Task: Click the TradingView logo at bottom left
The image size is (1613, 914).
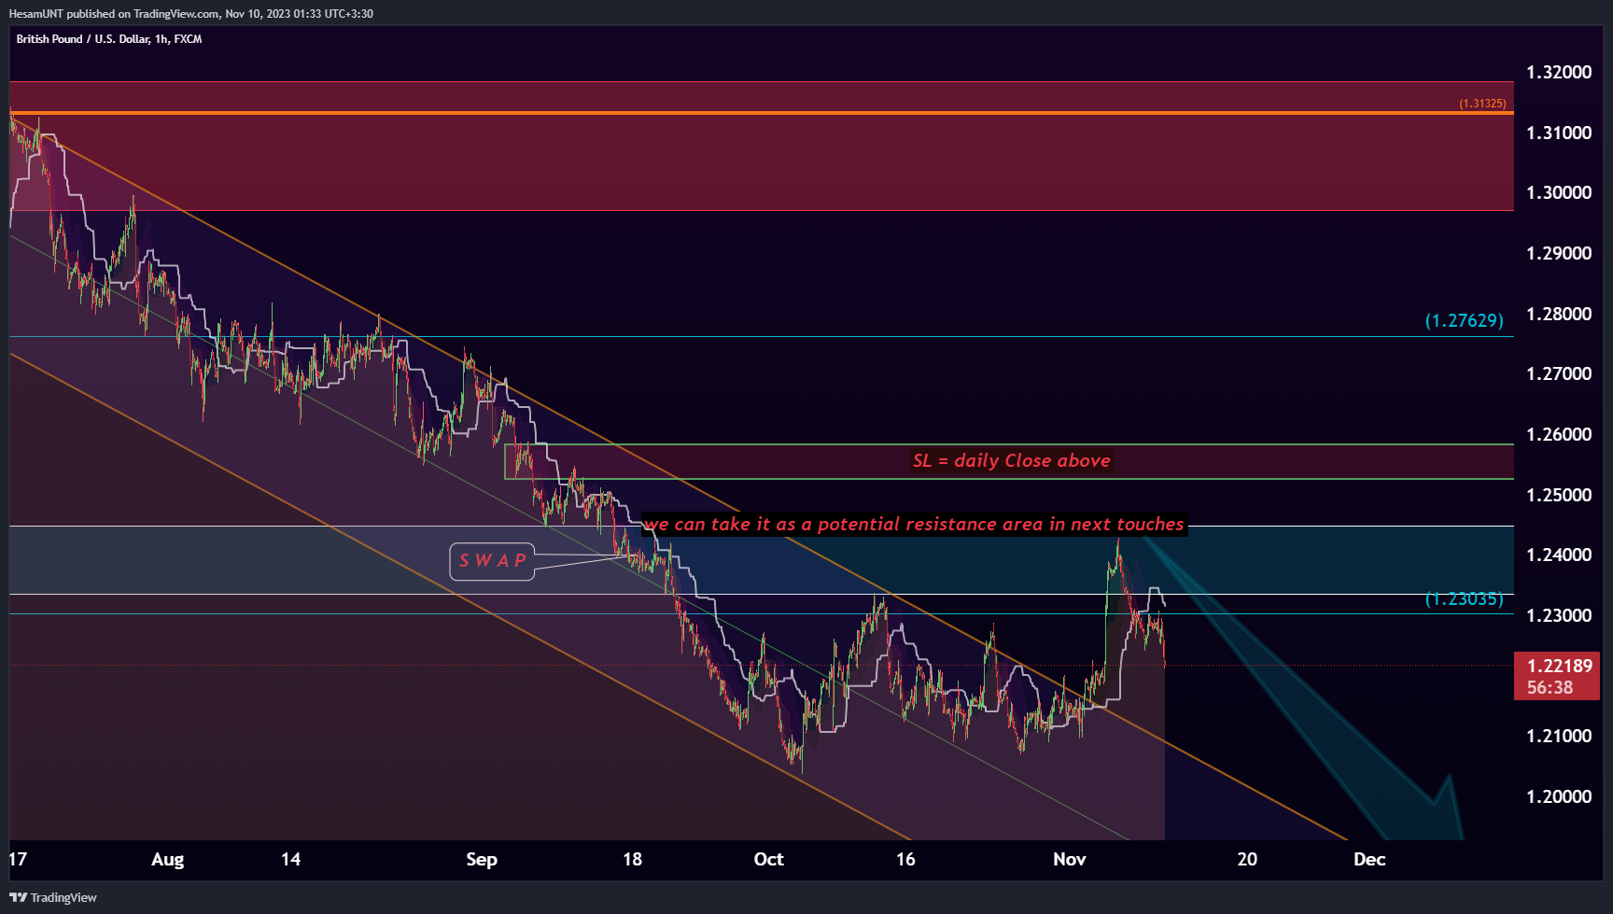Action: 53,897
